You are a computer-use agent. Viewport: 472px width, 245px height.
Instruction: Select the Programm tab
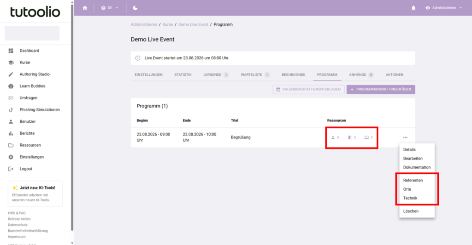(x=327, y=75)
